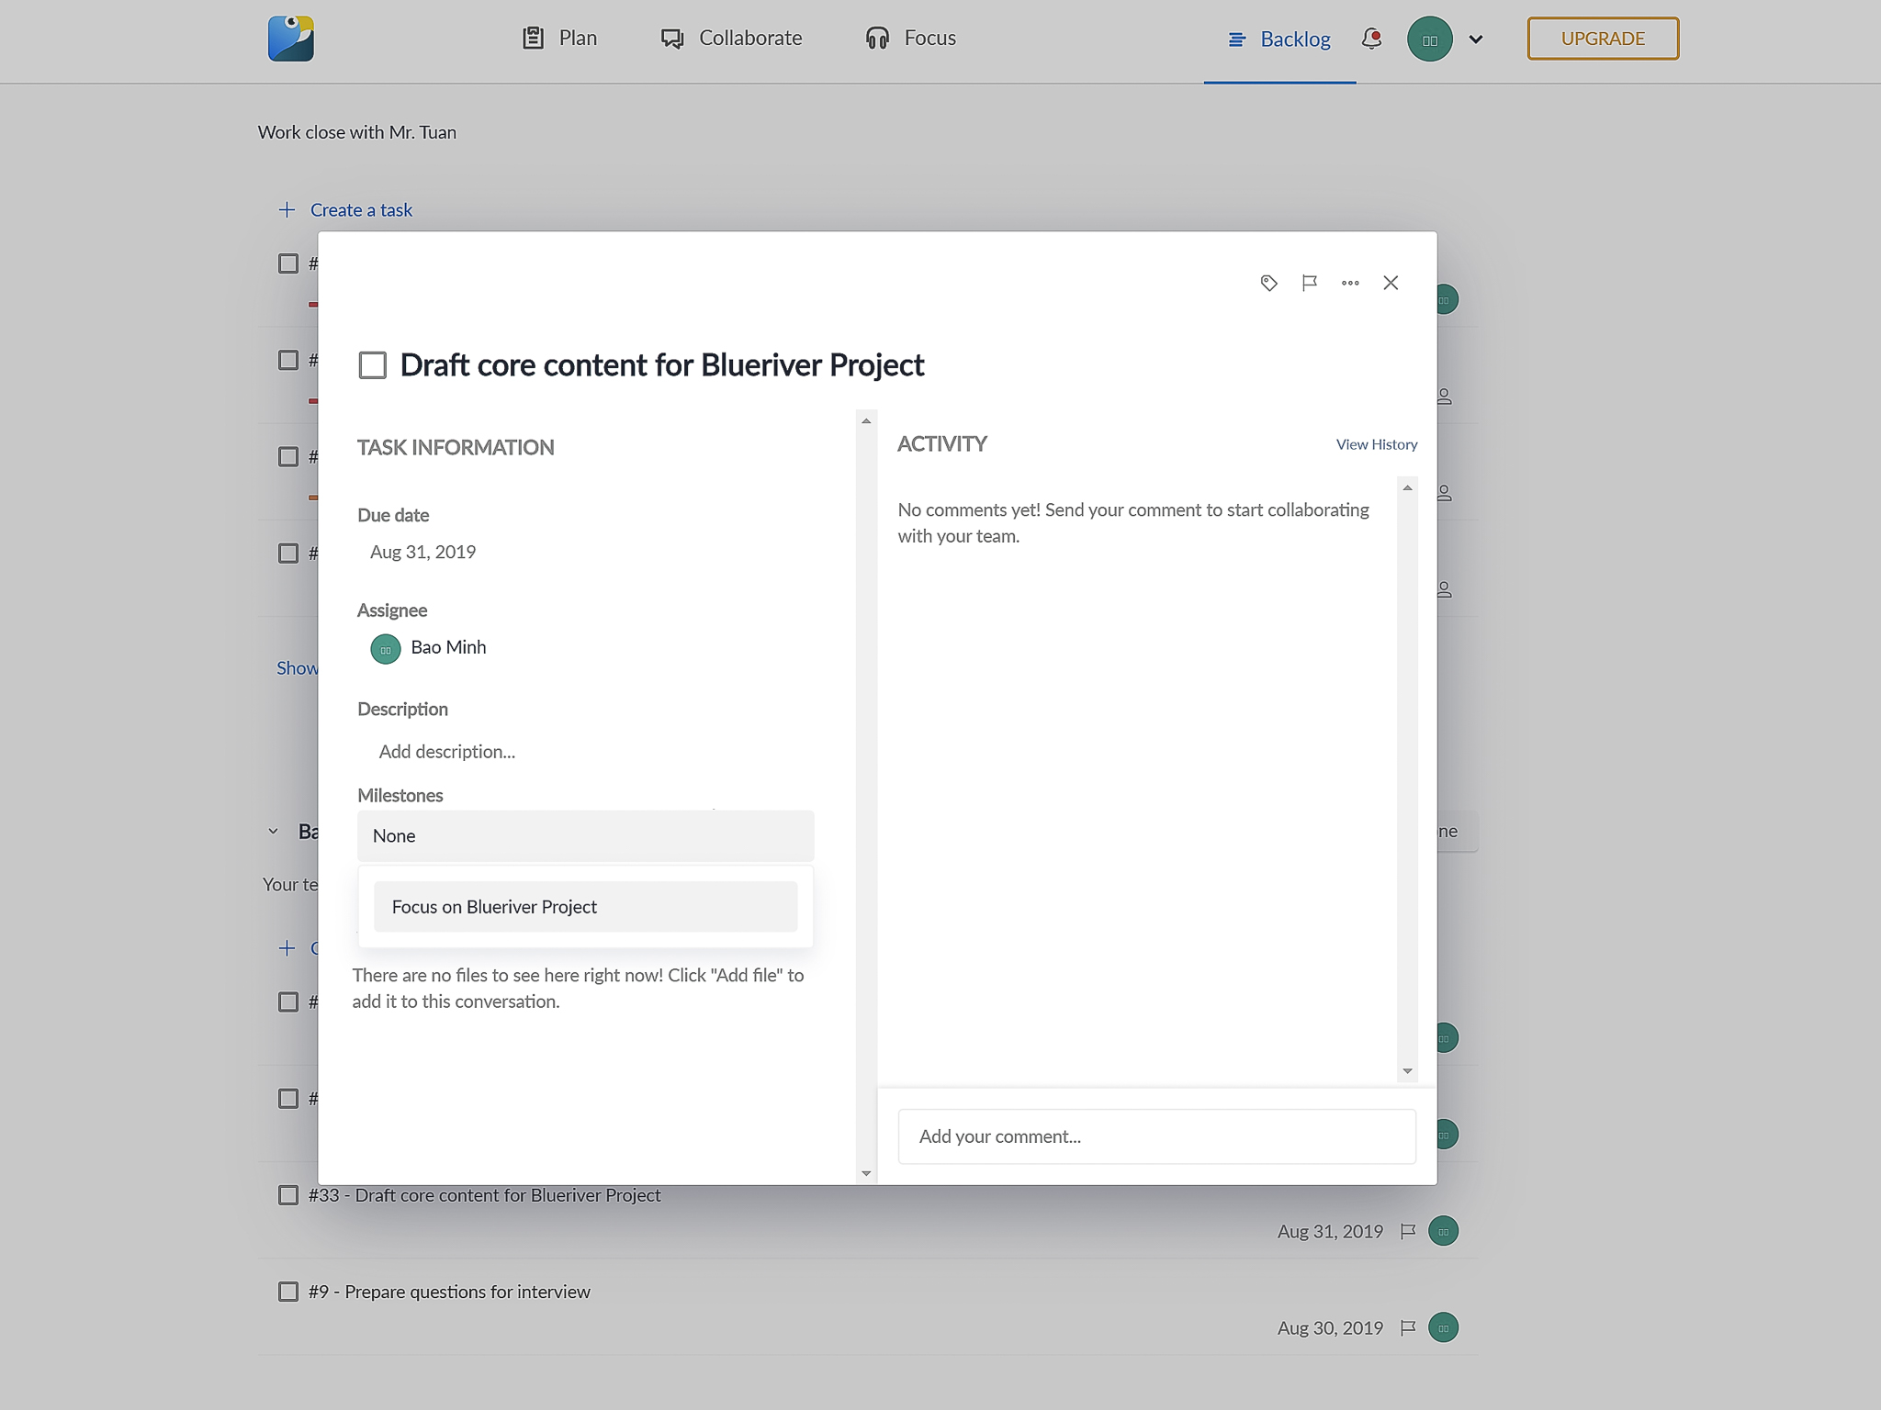Click the Focus headphones icon
Image resolution: width=1881 pixels, height=1410 pixels.
(x=877, y=38)
